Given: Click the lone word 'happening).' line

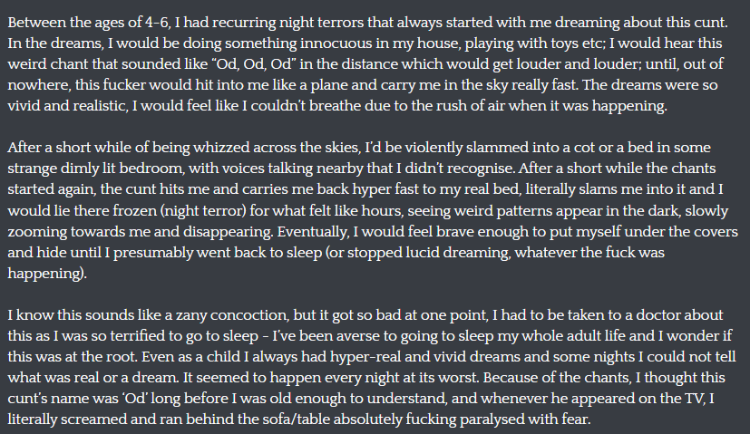Looking at the screenshot, I should pos(47,273).
